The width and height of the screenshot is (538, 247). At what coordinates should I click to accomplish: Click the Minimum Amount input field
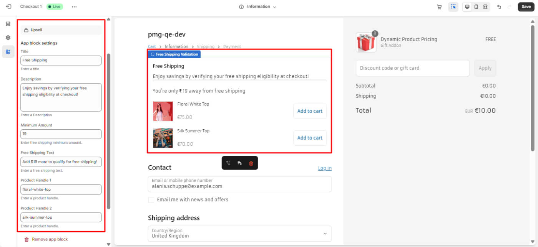[61, 134]
